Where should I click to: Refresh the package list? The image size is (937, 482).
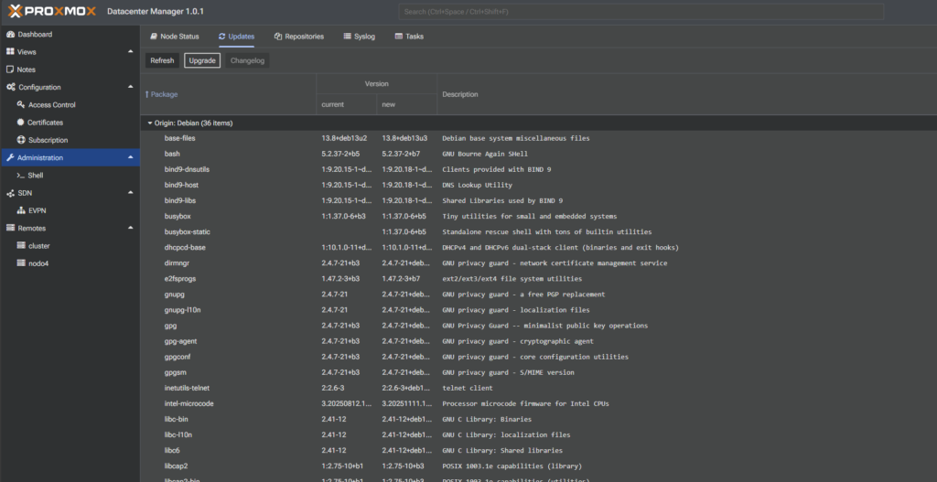coord(162,60)
